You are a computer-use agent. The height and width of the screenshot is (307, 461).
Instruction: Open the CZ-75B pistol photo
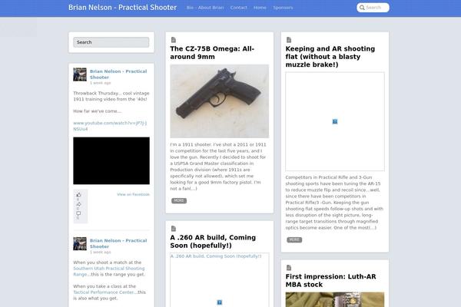pyautogui.click(x=219, y=101)
